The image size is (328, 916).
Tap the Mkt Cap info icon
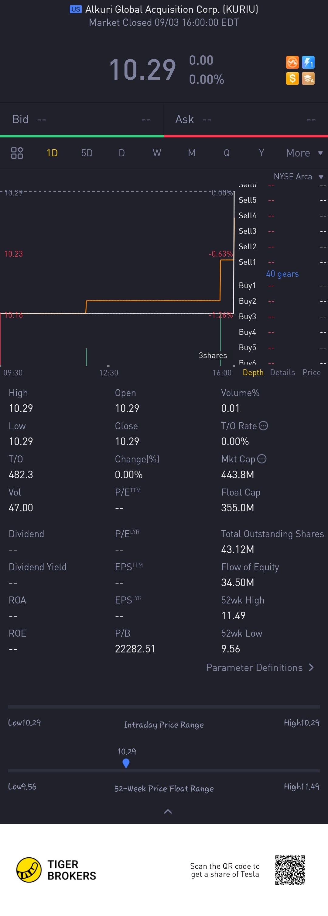(x=261, y=459)
